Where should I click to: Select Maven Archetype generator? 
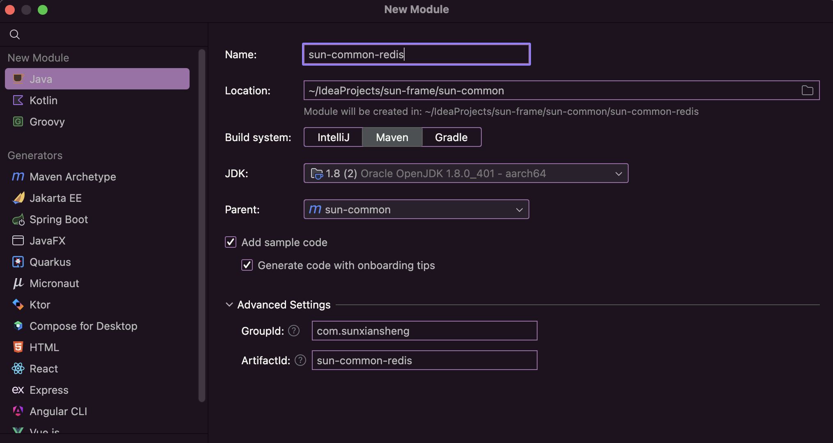click(x=73, y=177)
